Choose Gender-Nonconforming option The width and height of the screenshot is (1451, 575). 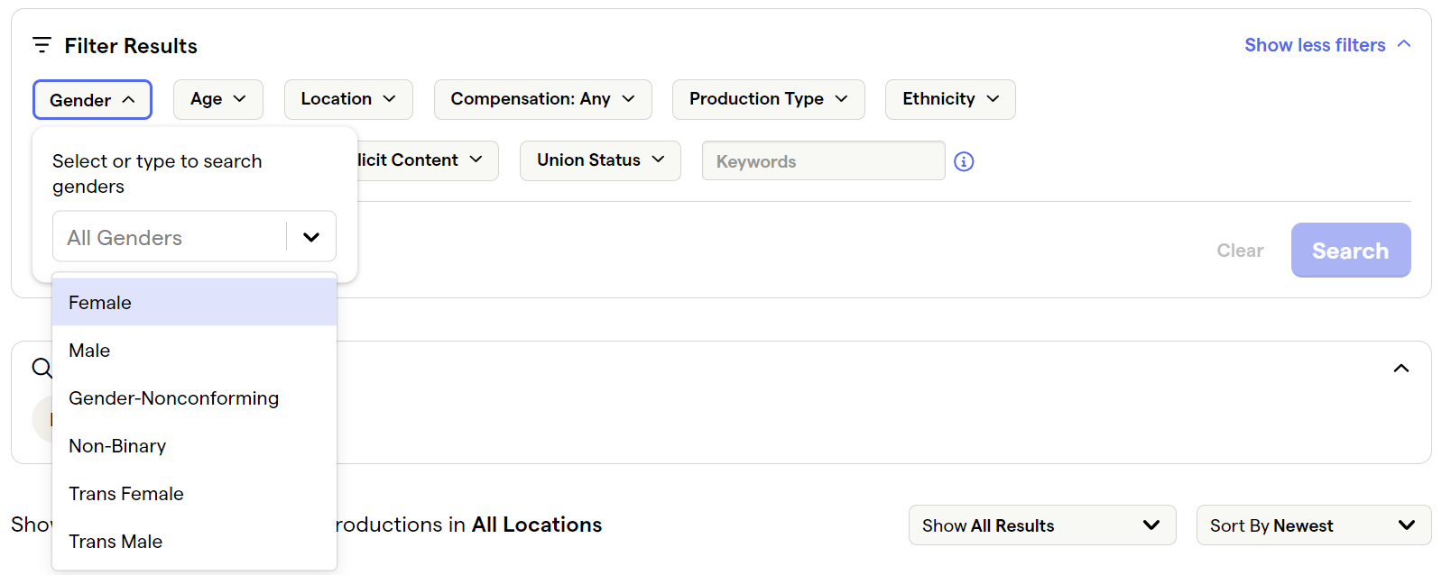(x=195, y=398)
